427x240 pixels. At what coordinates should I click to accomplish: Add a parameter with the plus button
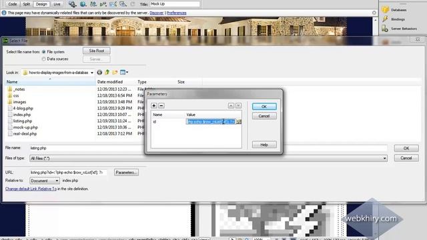154,105
